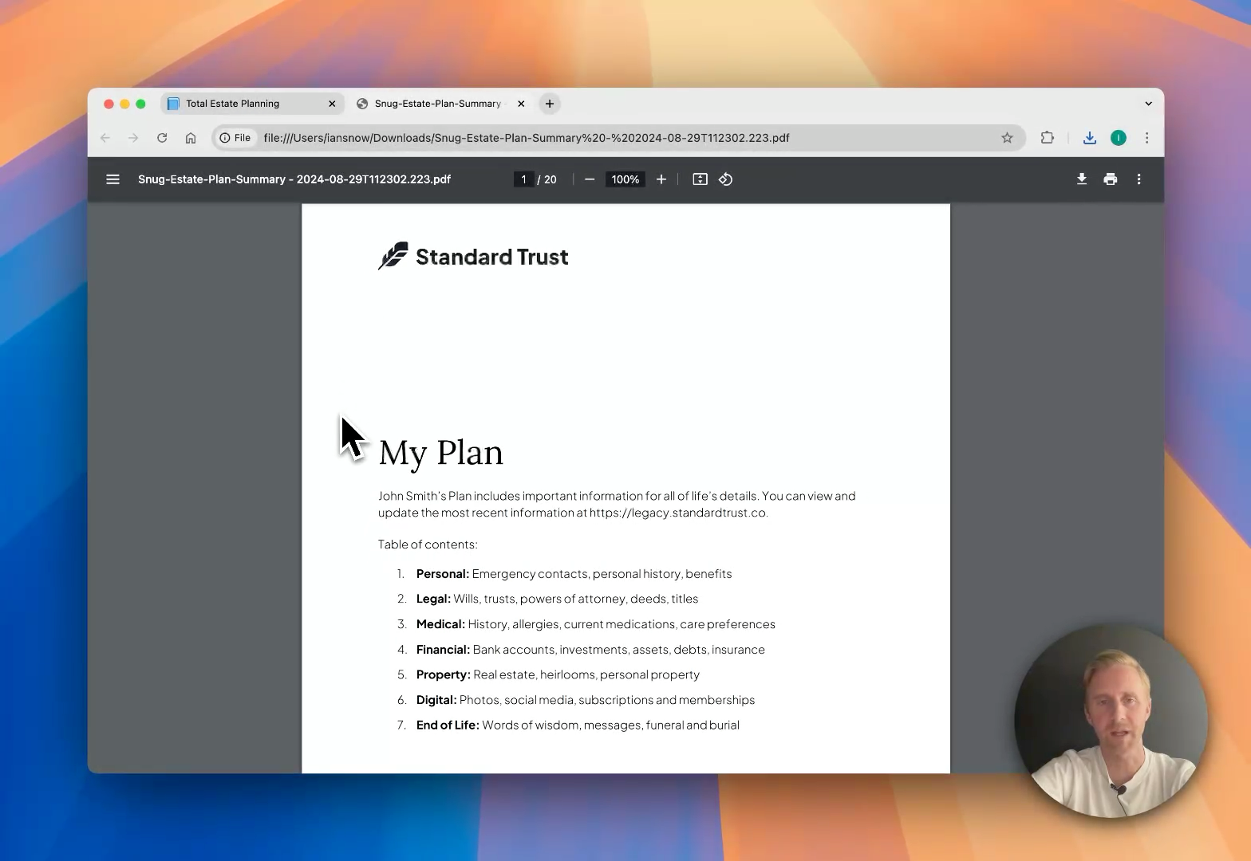Click the page number field
1251x861 pixels.
tap(523, 179)
